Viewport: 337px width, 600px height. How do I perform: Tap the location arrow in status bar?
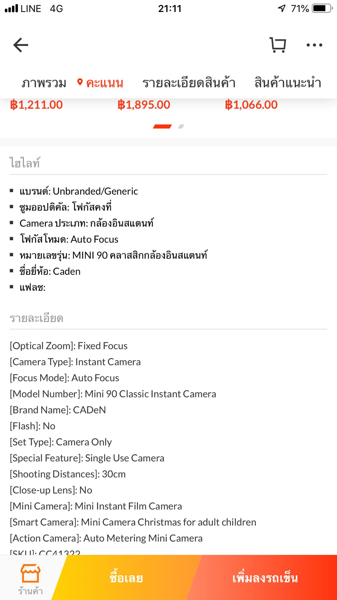[282, 8]
